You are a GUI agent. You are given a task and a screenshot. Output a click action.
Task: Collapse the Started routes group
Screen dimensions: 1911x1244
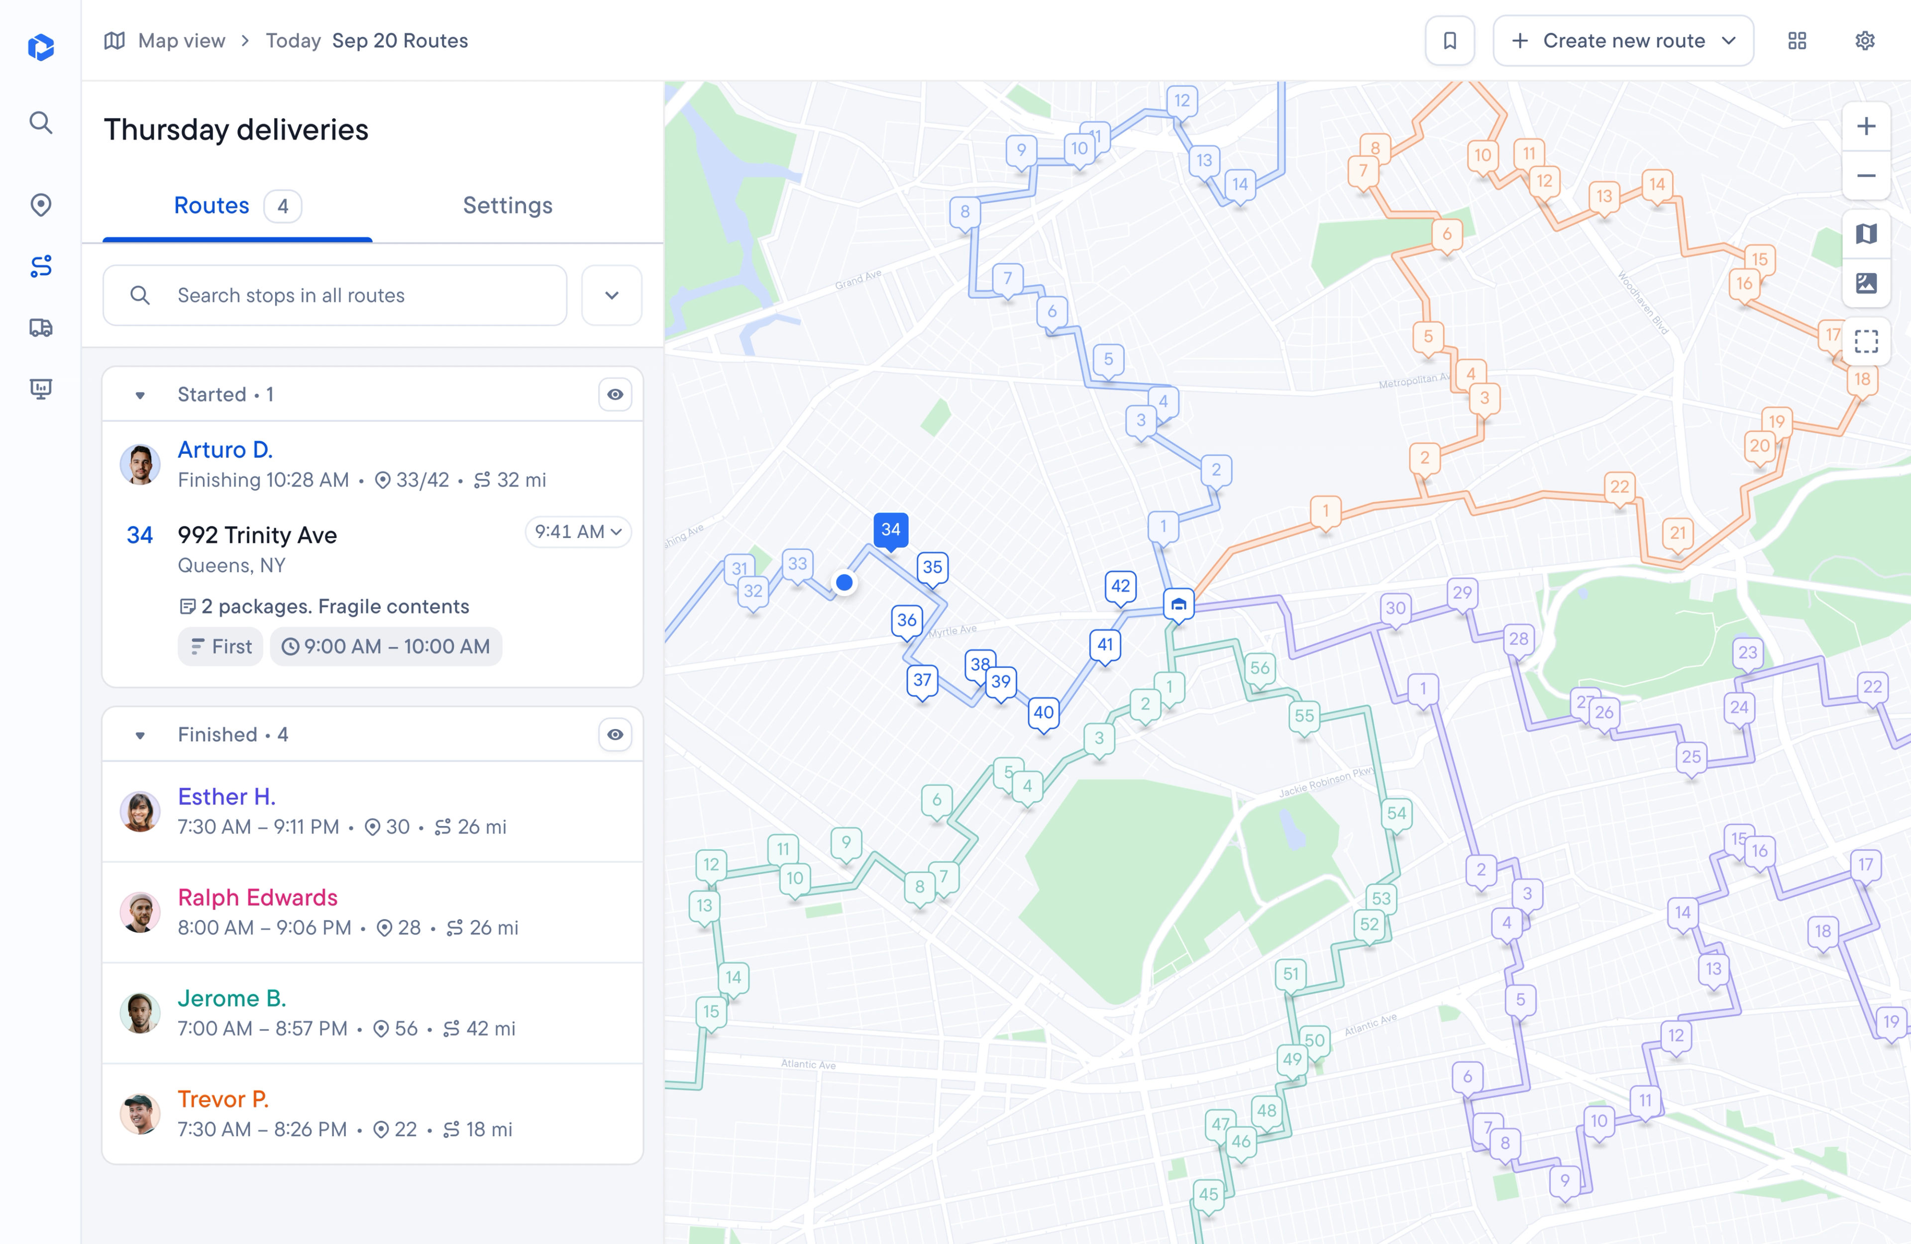(x=140, y=395)
